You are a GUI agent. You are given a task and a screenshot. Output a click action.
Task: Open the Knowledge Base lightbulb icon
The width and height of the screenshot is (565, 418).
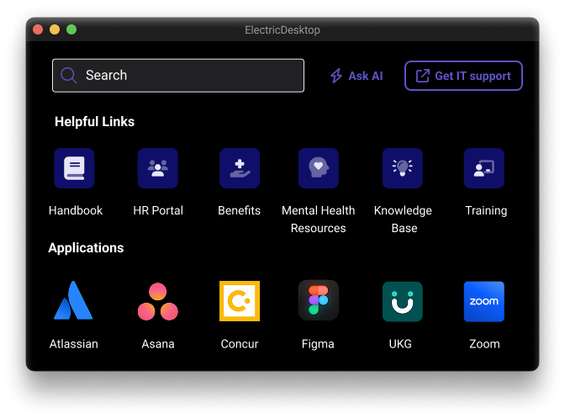[403, 168]
